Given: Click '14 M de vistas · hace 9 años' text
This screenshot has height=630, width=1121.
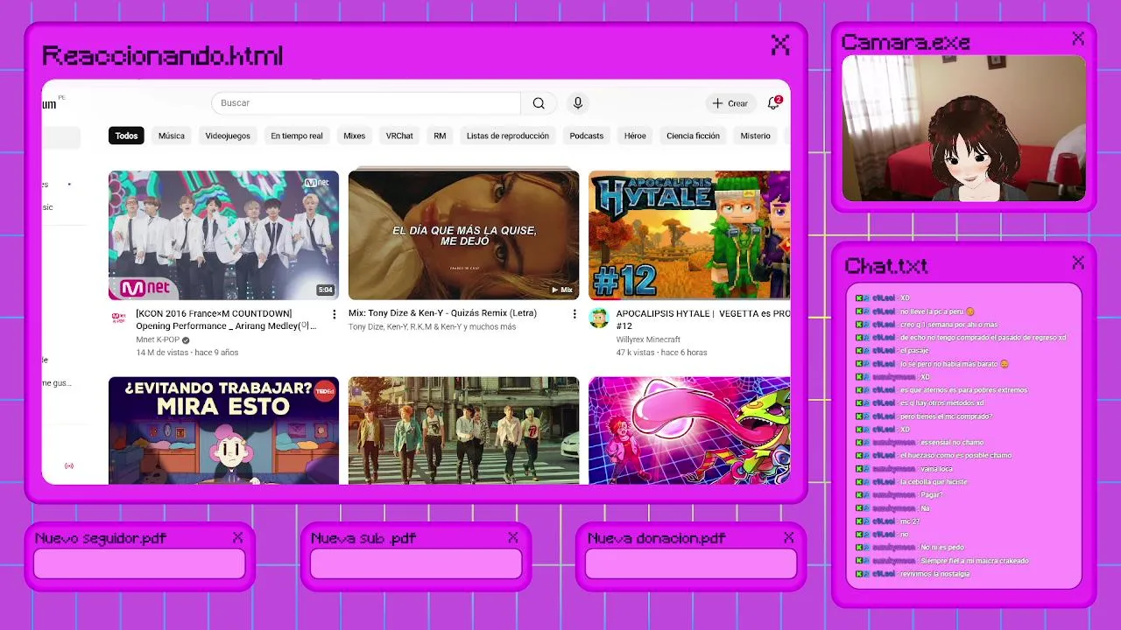Looking at the screenshot, I should point(187,353).
